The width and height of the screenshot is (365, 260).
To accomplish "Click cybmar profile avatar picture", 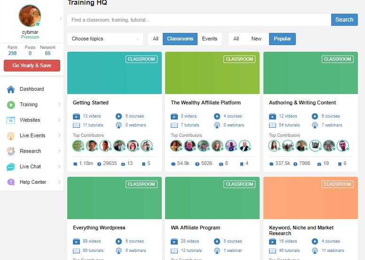I will click(30, 16).
